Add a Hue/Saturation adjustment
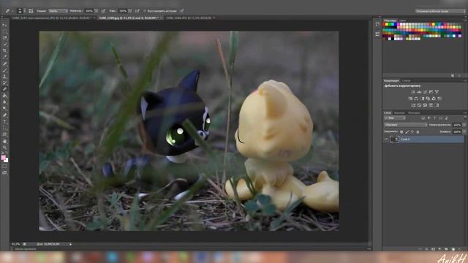The width and height of the screenshot is (468, 263). point(410,99)
